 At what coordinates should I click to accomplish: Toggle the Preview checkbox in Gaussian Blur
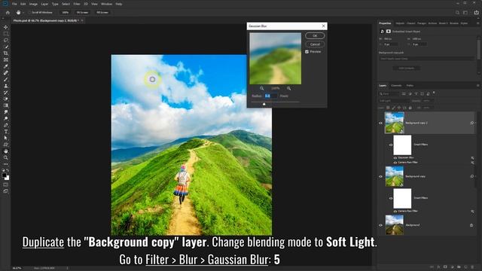click(307, 52)
